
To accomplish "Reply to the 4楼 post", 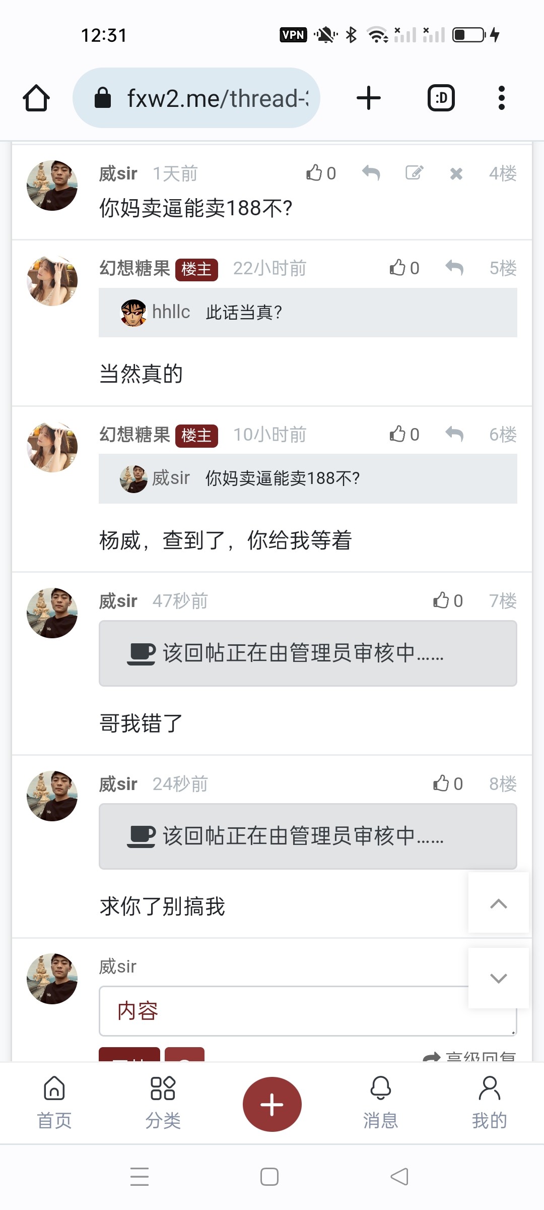I will pyautogui.click(x=371, y=173).
